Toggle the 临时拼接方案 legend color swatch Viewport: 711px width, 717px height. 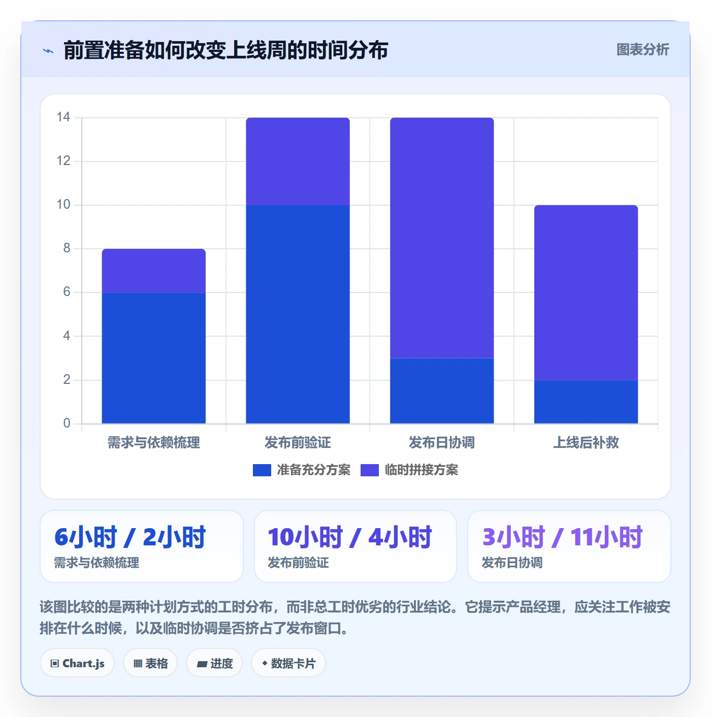tap(370, 470)
